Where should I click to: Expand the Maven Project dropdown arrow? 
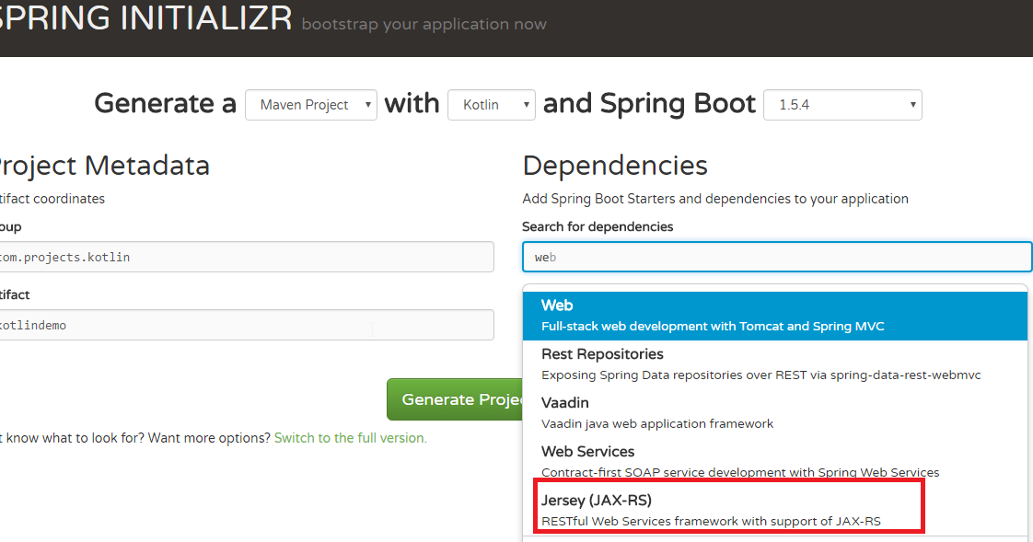tap(370, 104)
